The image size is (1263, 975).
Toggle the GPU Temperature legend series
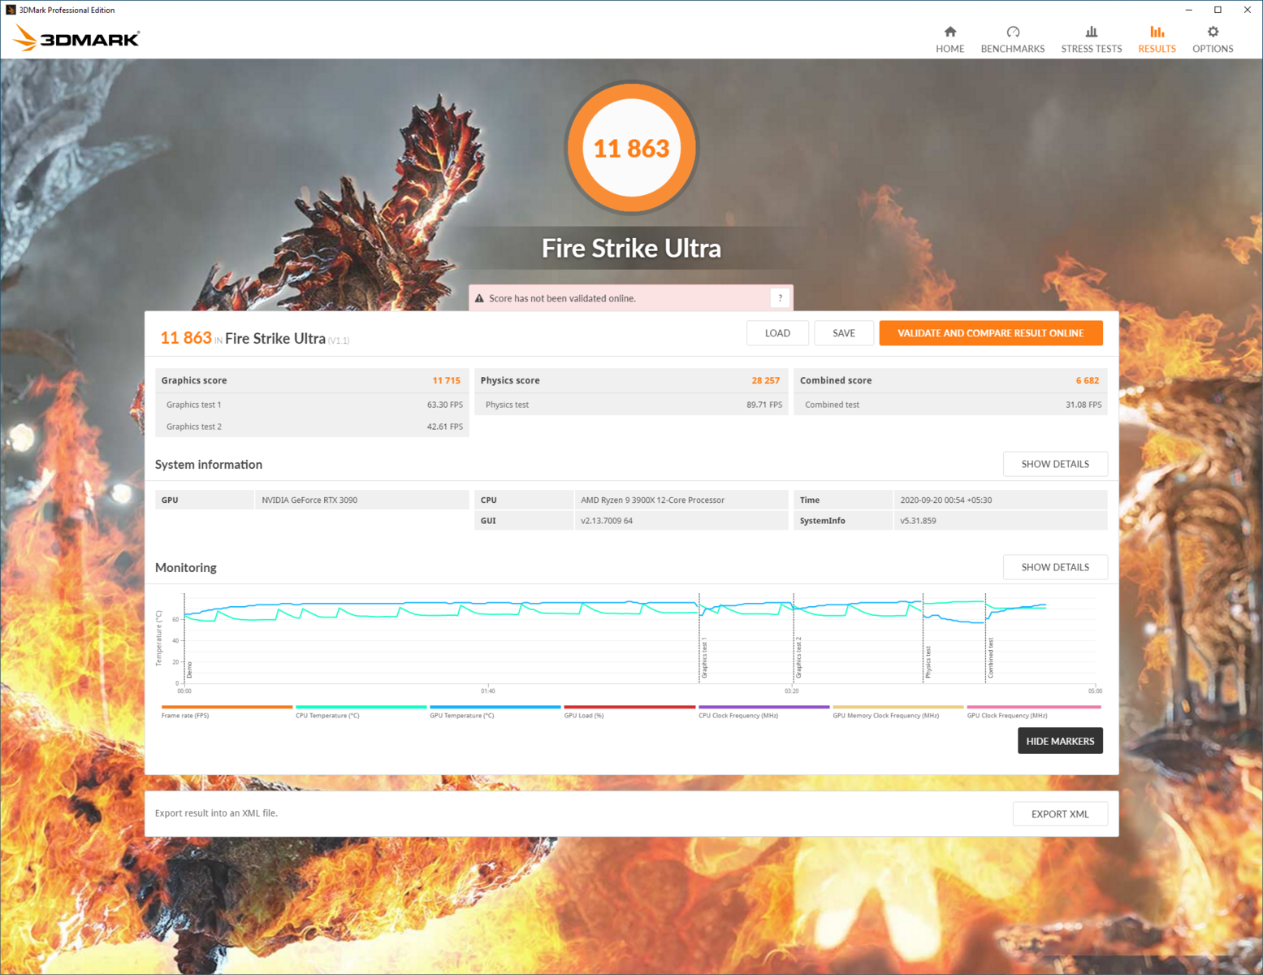click(x=495, y=712)
